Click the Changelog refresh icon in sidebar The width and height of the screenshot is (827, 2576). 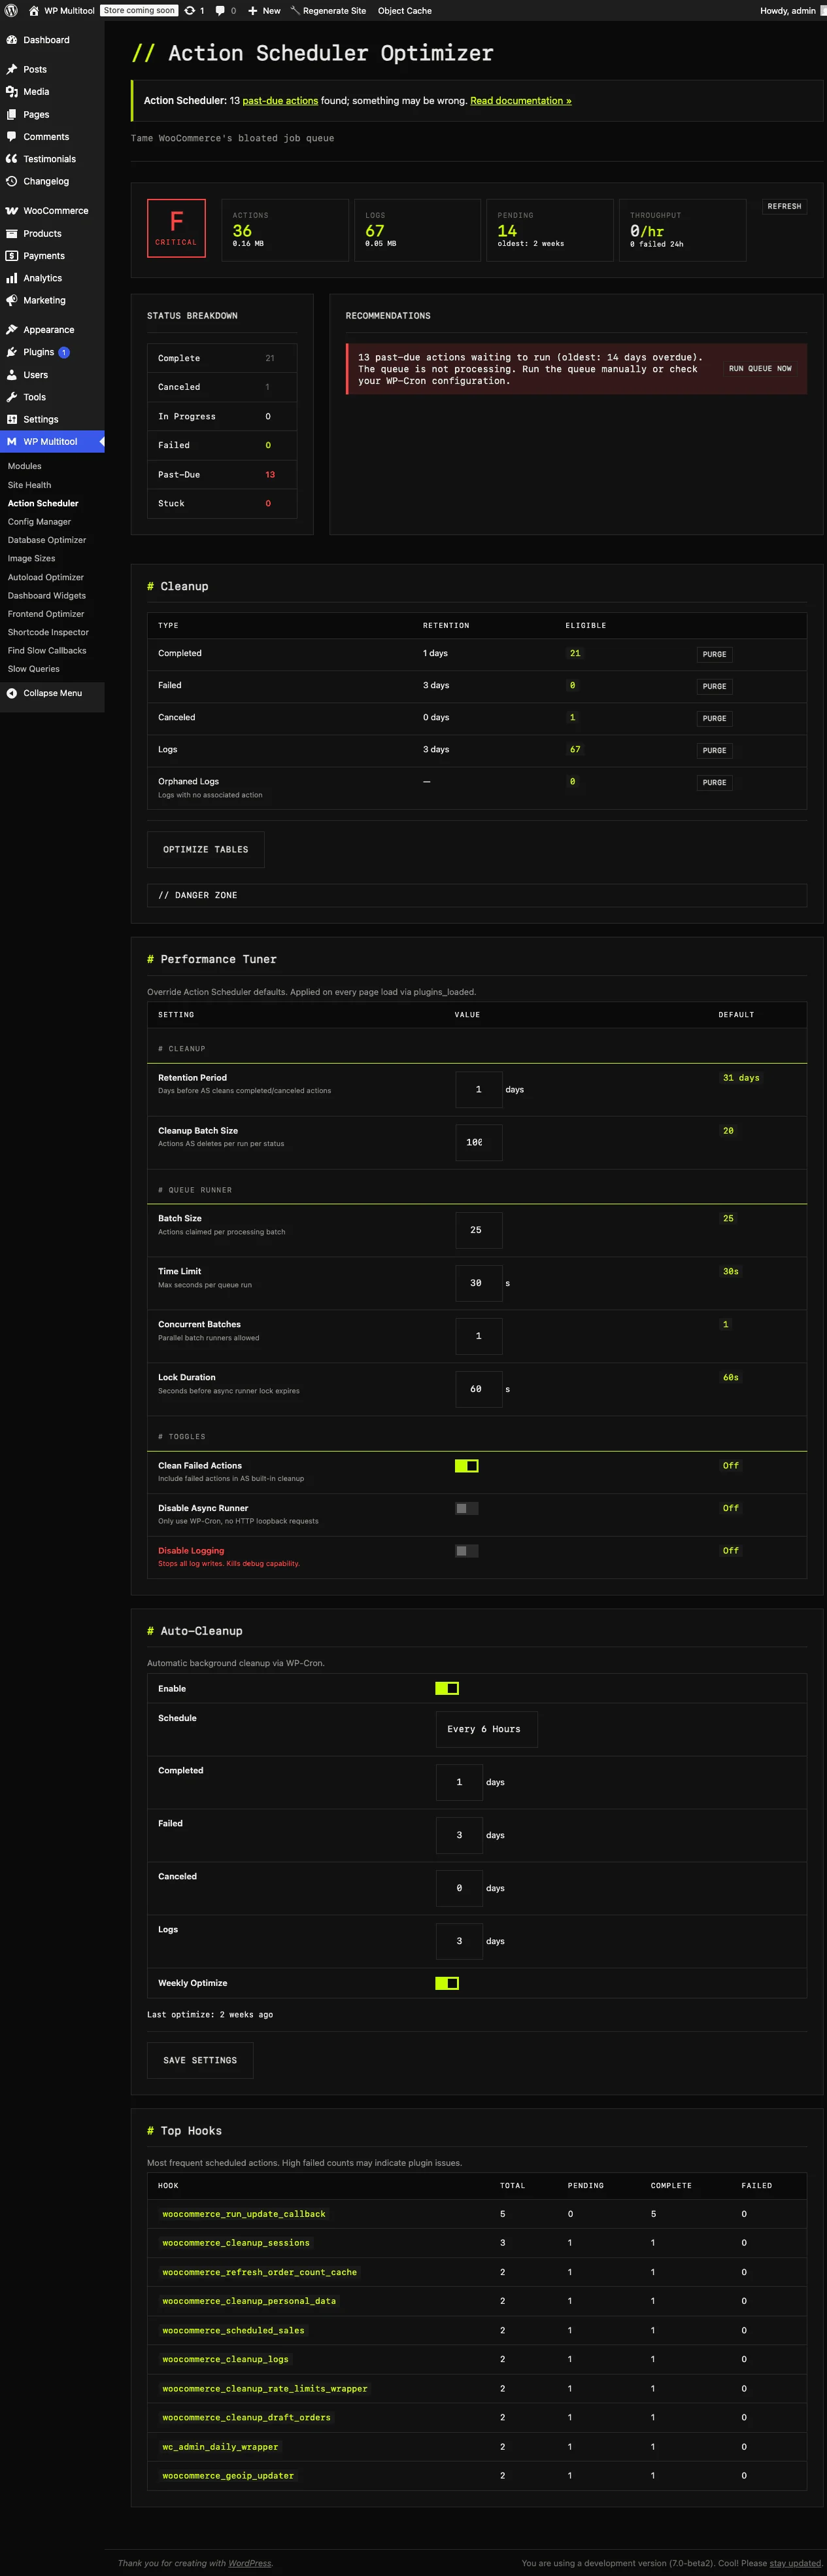12,181
